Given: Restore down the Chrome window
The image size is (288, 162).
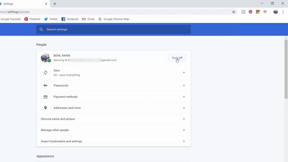Looking at the screenshot, I should click(x=272, y=3).
